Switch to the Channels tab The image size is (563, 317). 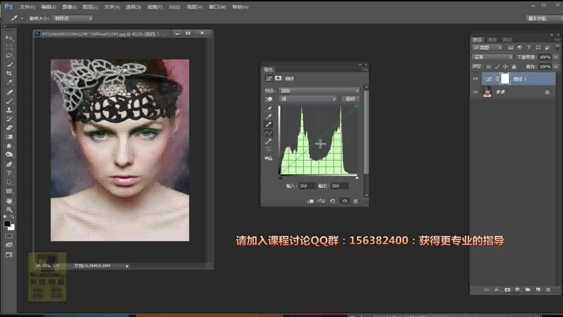click(x=493, y=40)
